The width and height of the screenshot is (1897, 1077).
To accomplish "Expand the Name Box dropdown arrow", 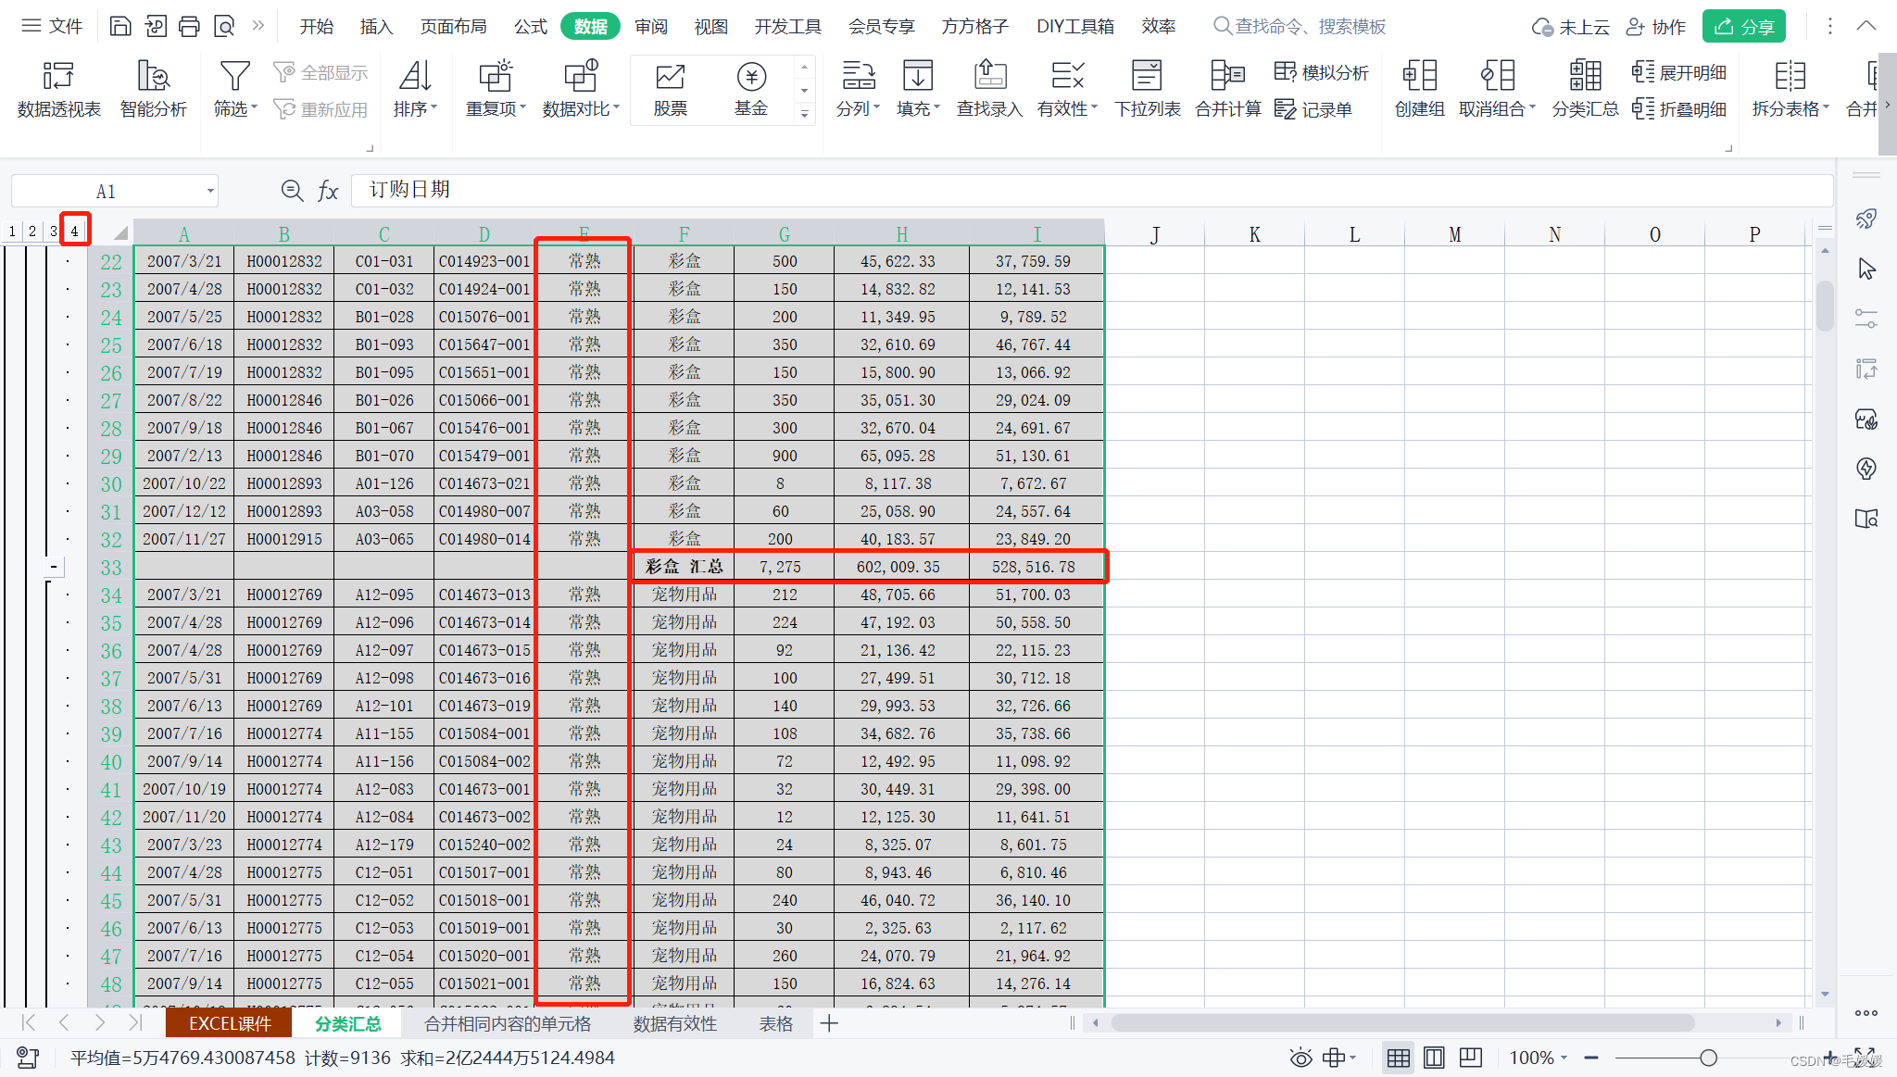I will click(210, 192).
